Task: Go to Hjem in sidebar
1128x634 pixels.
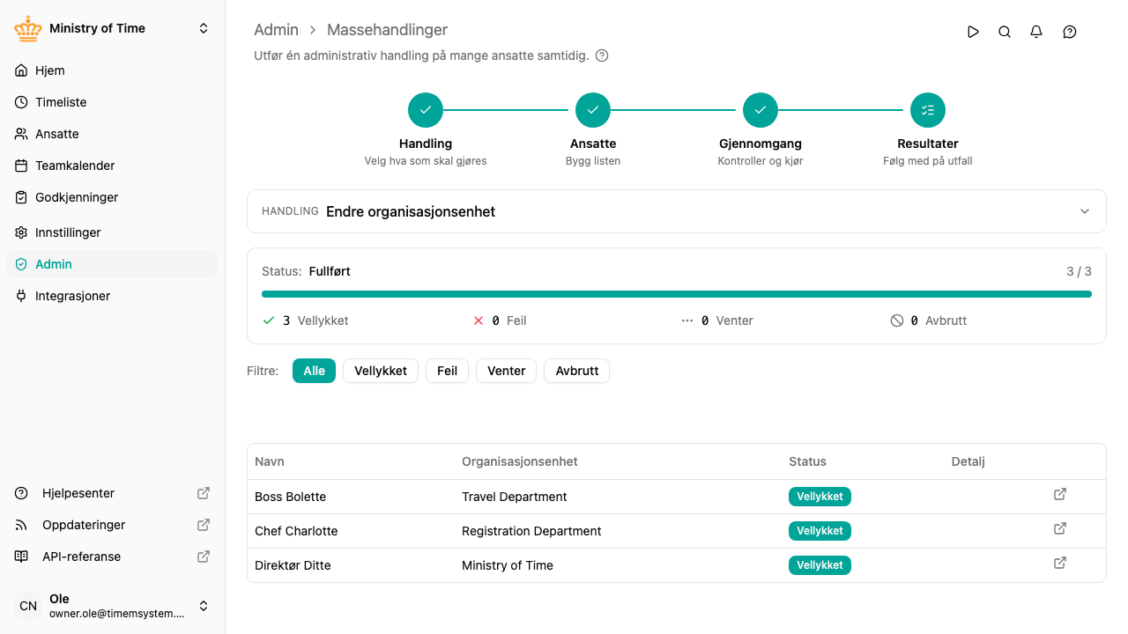Action: coord(112,70)
